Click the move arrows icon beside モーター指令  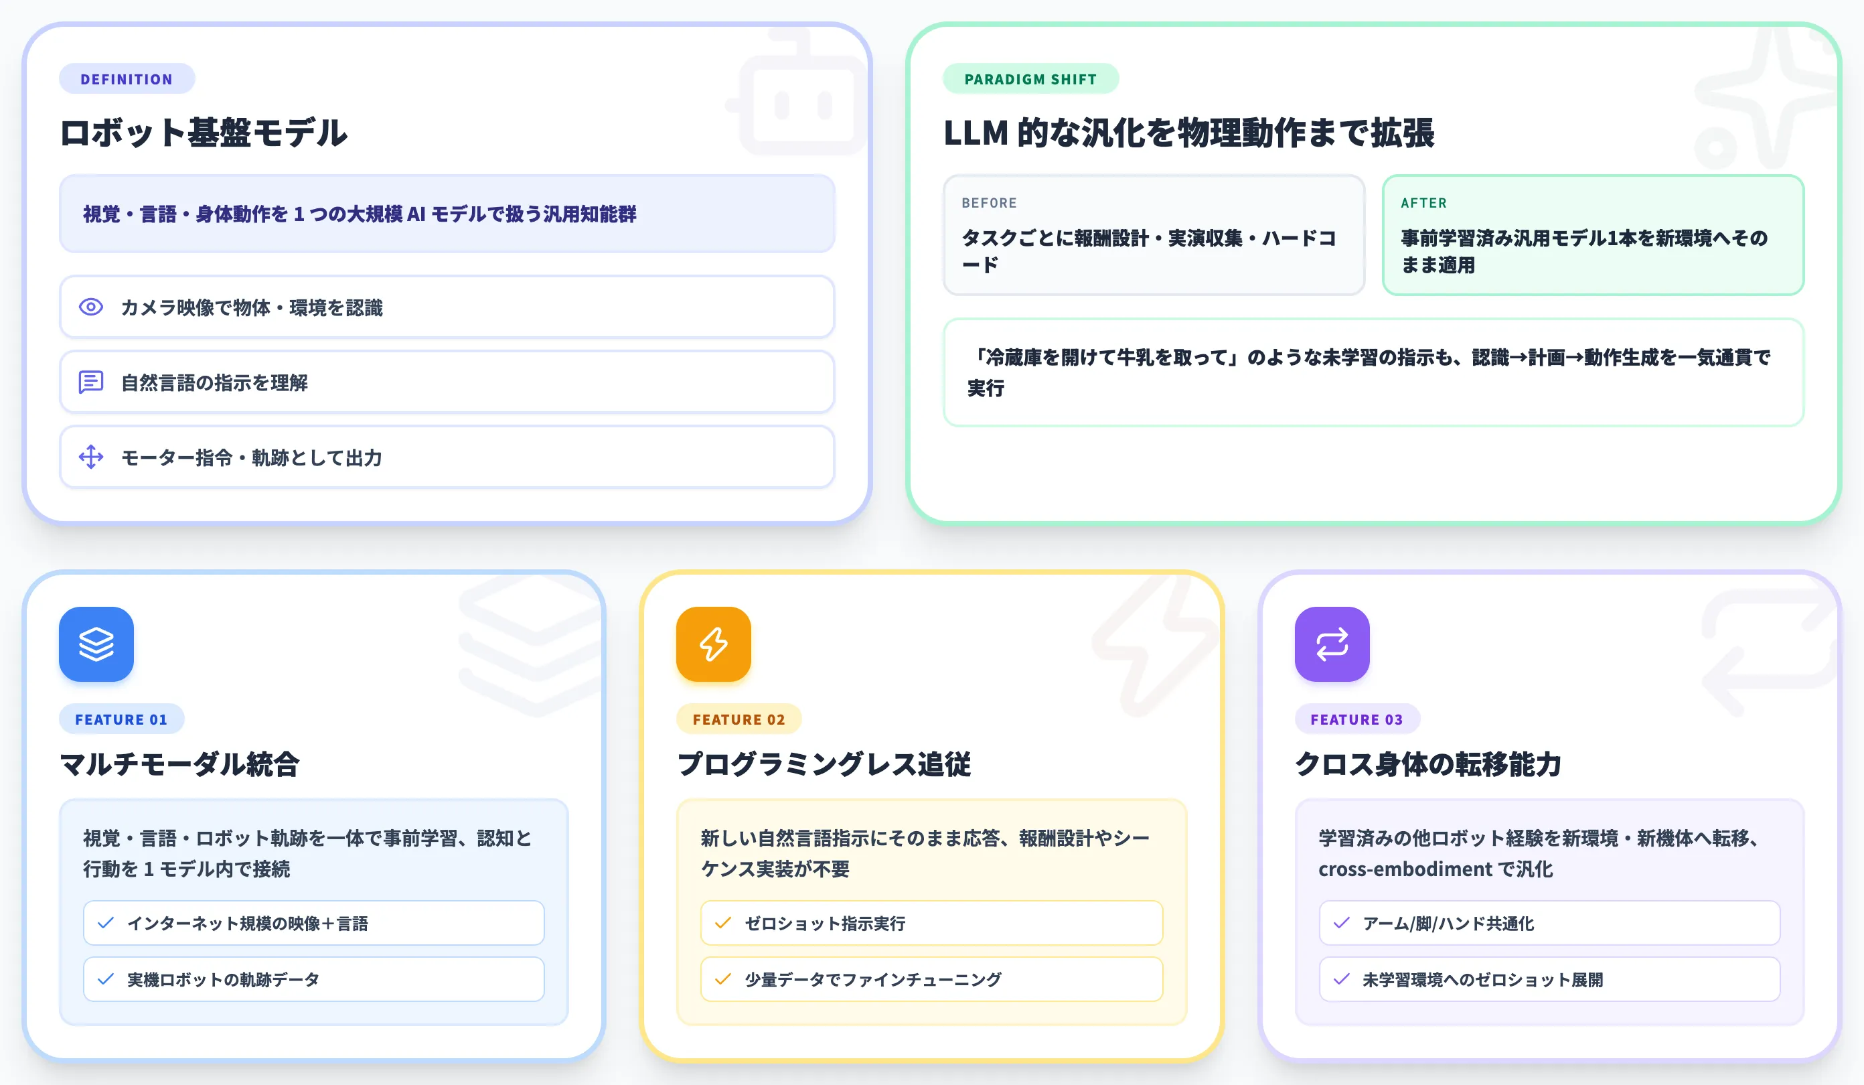(x=91, y=457)
